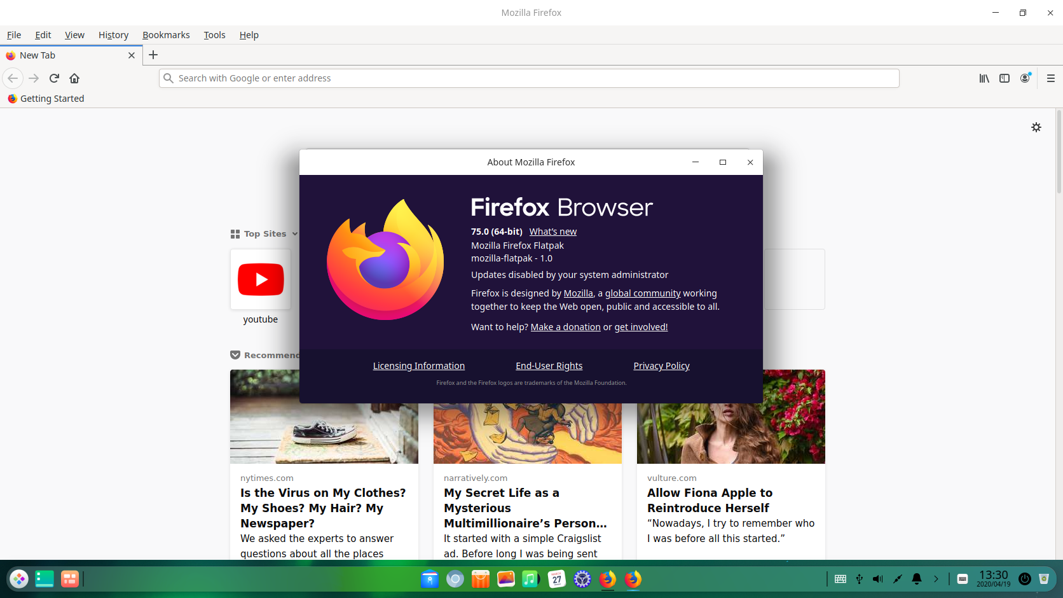This screenshot has height=598, width=1063.
Task: Open the trash icon in taskbar
Action: (x=1044, y=579)
